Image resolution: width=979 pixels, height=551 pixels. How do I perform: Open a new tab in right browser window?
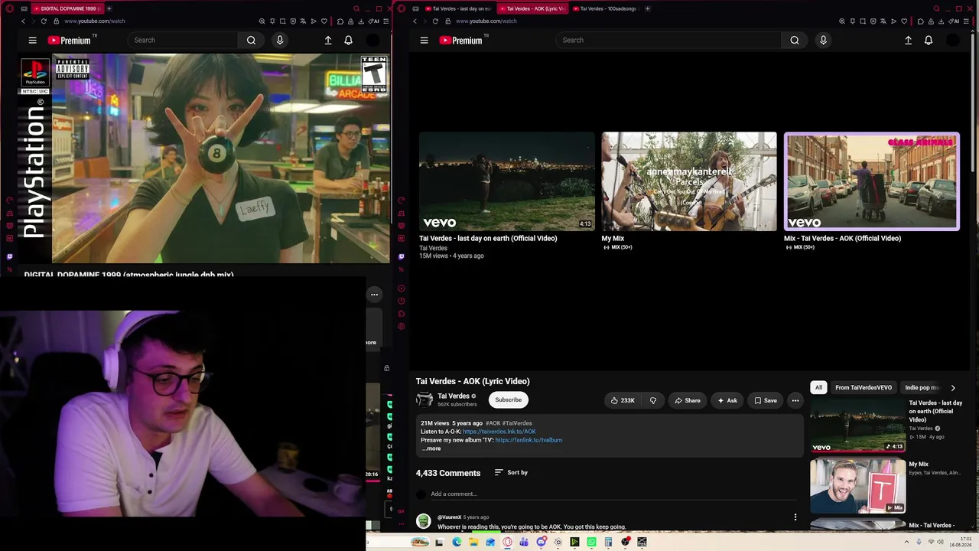pos(647,8)
